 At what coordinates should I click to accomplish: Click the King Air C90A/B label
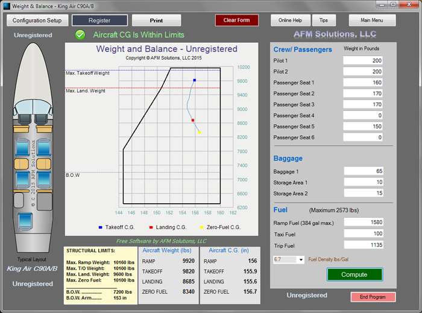(32, 268)
